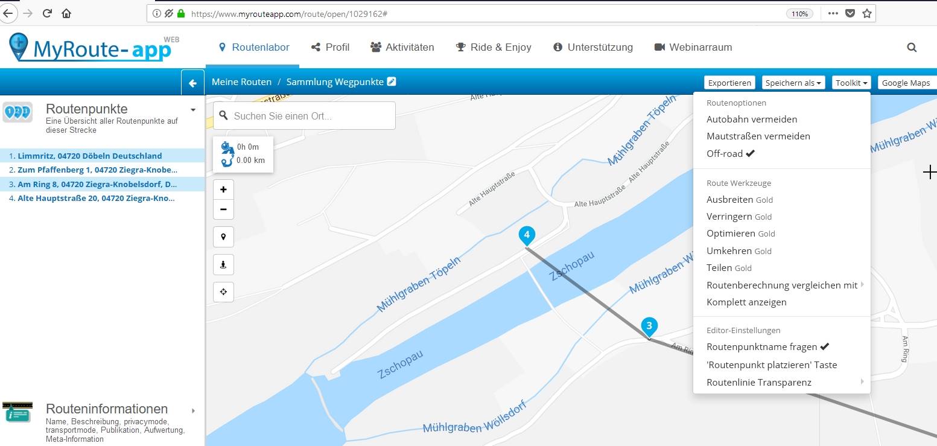
Task: Click the map zoom out minus button
Action: [x=223, y=209]
